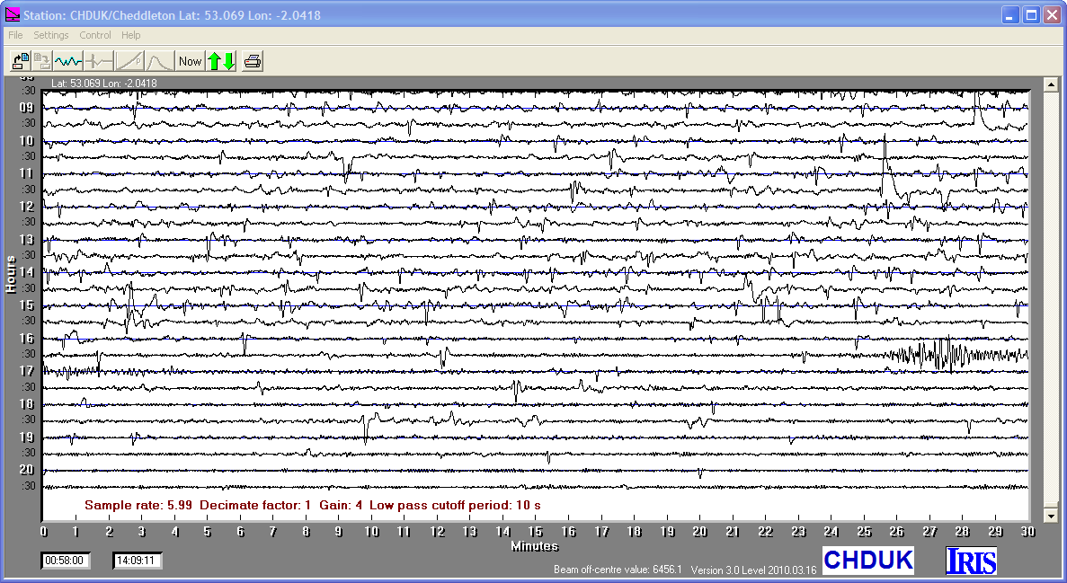Click the minute 30 tick label
The height and width of the screenshot is (583, 1067).
tap(1027, 532)
